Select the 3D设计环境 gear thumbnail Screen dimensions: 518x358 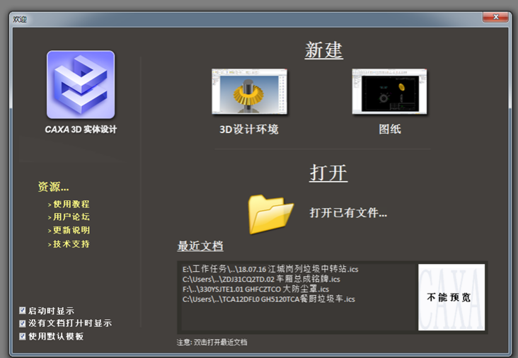pos(249,92)
